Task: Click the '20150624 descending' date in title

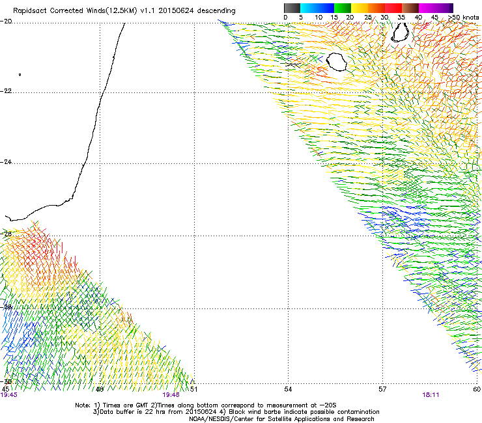Action: [x=197, y=11]
